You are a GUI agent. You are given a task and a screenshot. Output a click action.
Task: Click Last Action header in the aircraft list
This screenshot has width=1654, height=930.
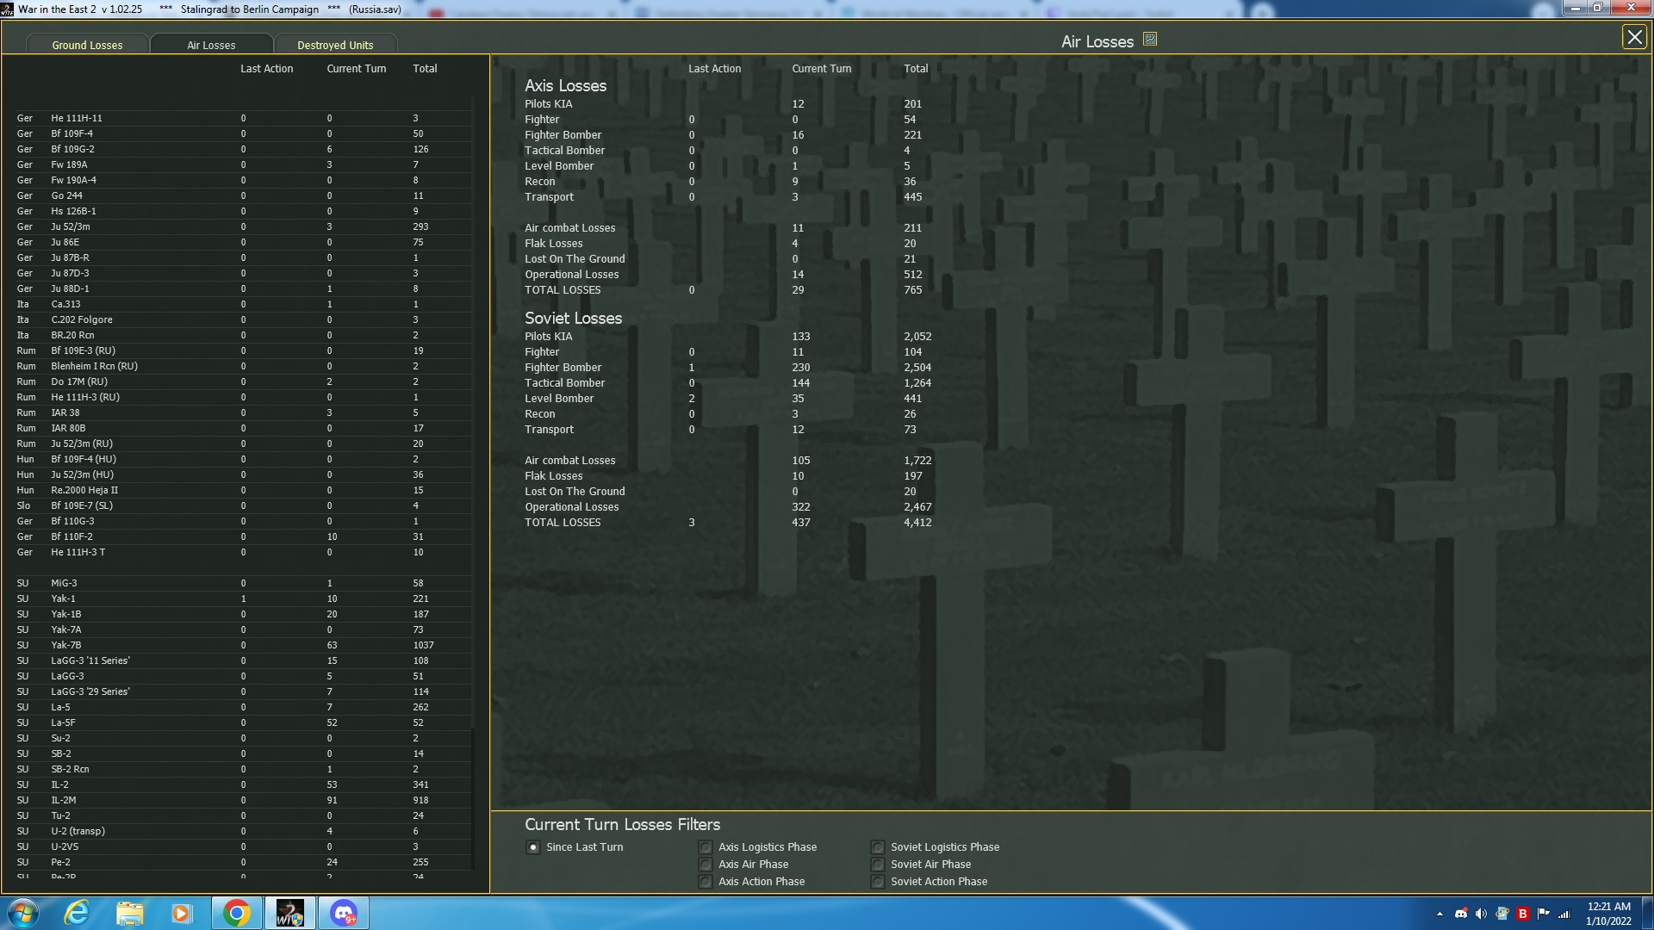(267, 69)
